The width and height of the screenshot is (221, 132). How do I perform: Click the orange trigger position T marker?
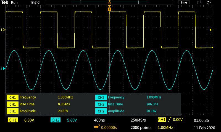coord(109,9)
